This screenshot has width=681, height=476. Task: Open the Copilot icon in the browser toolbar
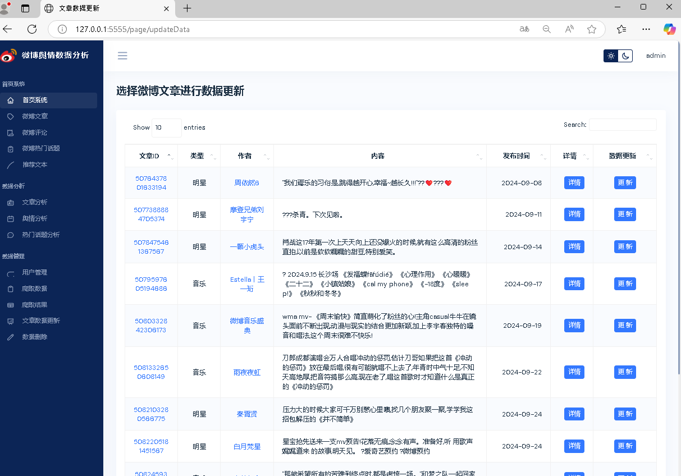click(x=669, y=29)
